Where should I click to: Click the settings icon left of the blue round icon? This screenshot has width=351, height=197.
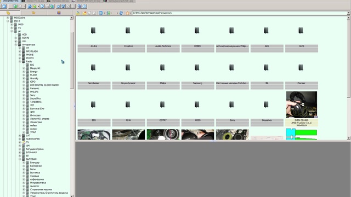click(80, 6)
